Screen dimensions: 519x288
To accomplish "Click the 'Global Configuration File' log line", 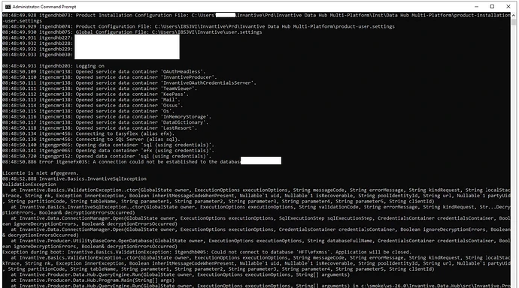I will coord(132,32).
